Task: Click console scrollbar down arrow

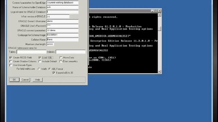Action: (x=159, y=72)
